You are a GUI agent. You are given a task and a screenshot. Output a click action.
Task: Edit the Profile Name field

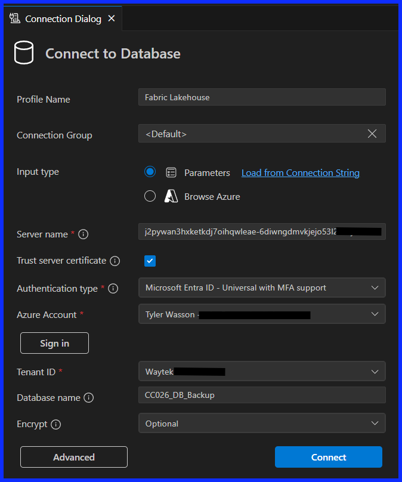[x=262, y=97]
